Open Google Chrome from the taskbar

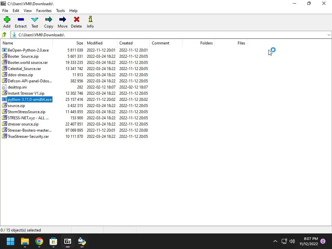(x=39, y=241)
